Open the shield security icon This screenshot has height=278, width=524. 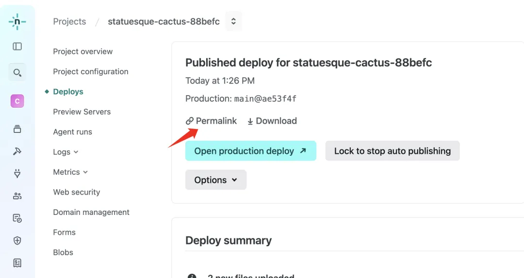tap(17, 241)
